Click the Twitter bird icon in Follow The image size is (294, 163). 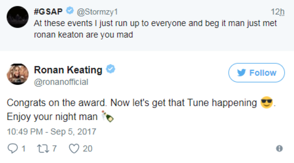click(242, 73)
